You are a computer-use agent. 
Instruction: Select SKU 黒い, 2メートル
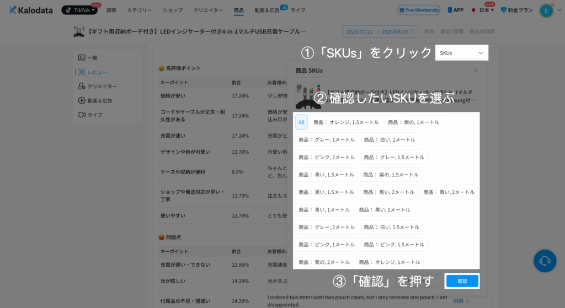click(x=389, y=192)
